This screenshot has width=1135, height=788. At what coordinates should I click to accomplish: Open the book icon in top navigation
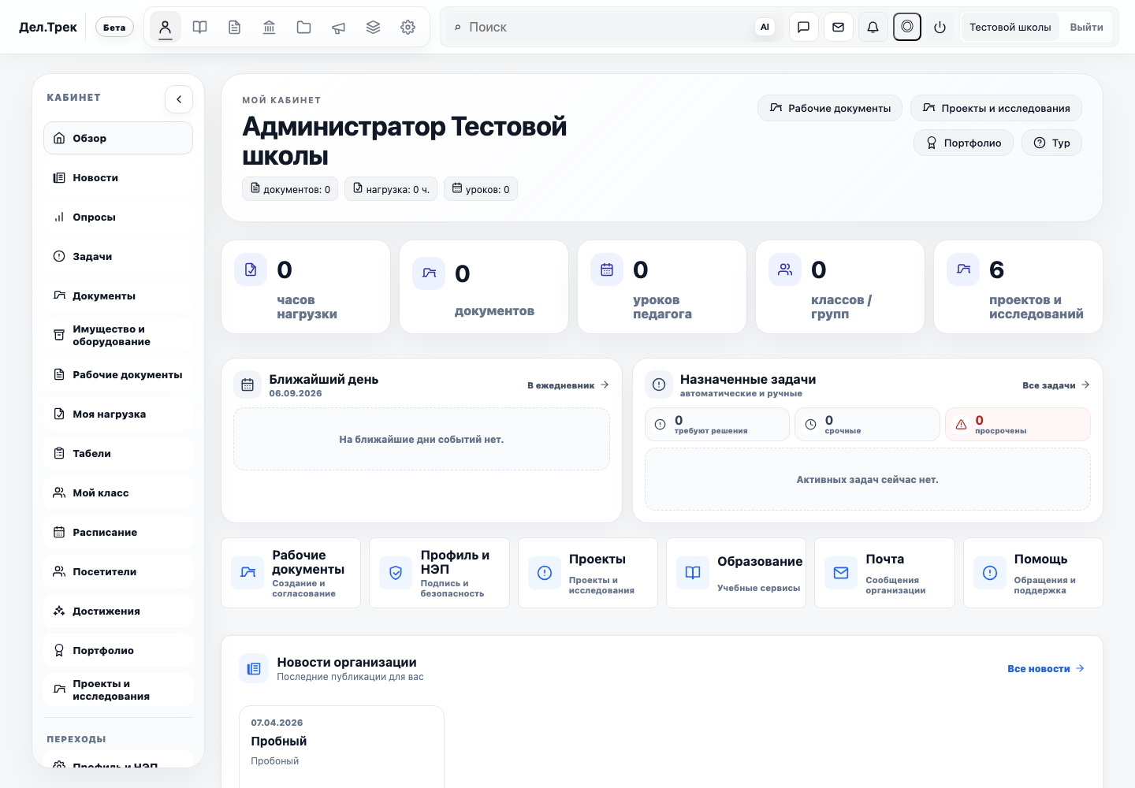[200, 27]
